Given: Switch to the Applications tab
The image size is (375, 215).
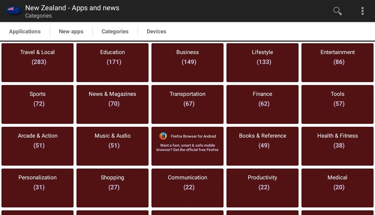Looking at the screenshot, I should [x=25, y=31].
